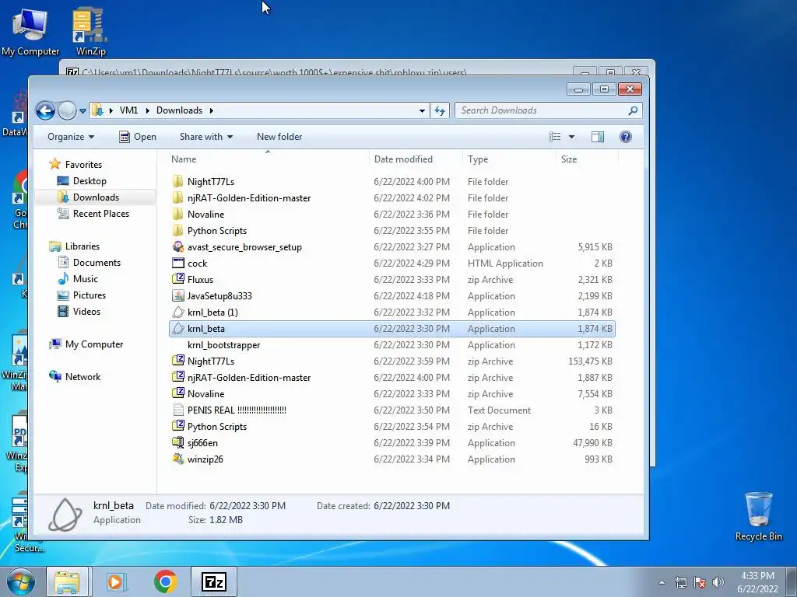Switch to 7-Zip taskbar button
Viewport: 797px width, 597px height.
213,581
